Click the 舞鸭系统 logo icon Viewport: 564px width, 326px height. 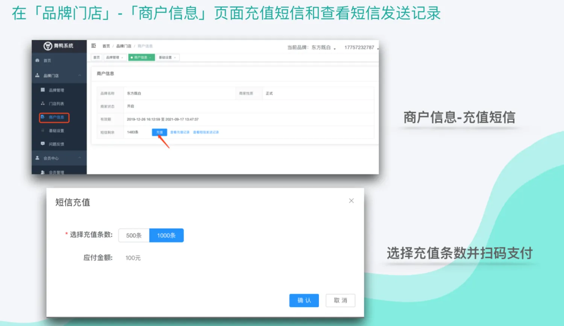48,46
